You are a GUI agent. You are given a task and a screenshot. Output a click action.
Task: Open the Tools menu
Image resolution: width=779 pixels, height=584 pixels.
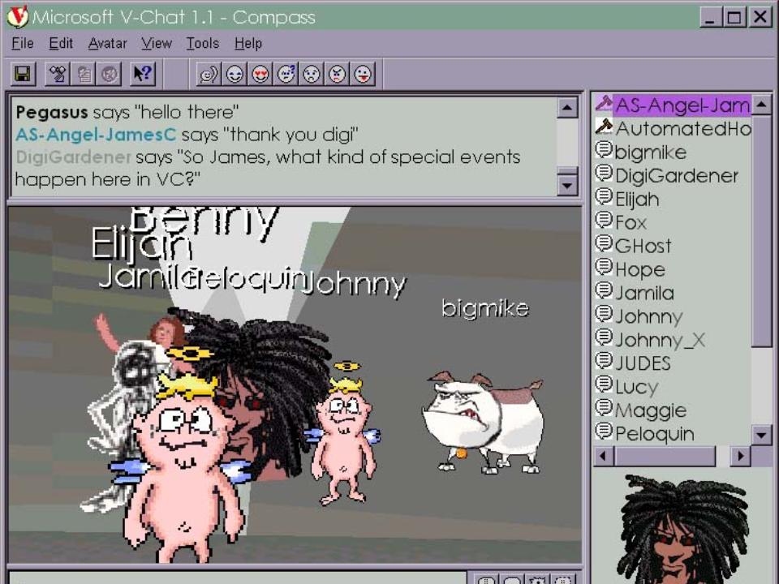[x=202, y=44]
